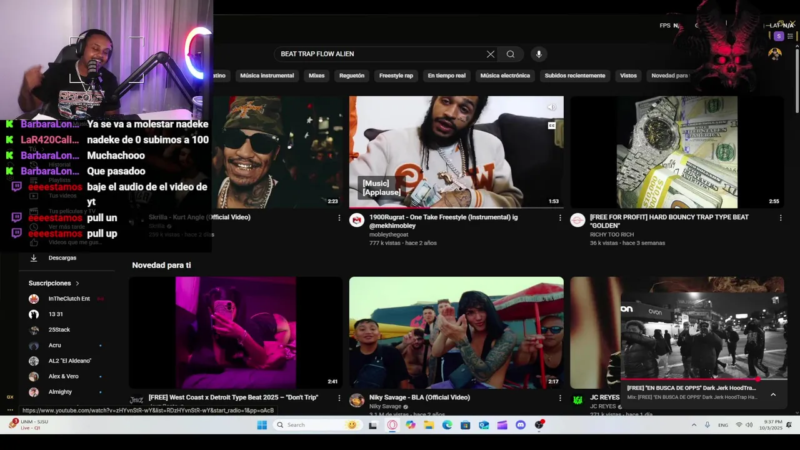Open the user profile avatar at top right
This screenshot has height=450, width=800.
pyautogui.click(x=775, y=54)
